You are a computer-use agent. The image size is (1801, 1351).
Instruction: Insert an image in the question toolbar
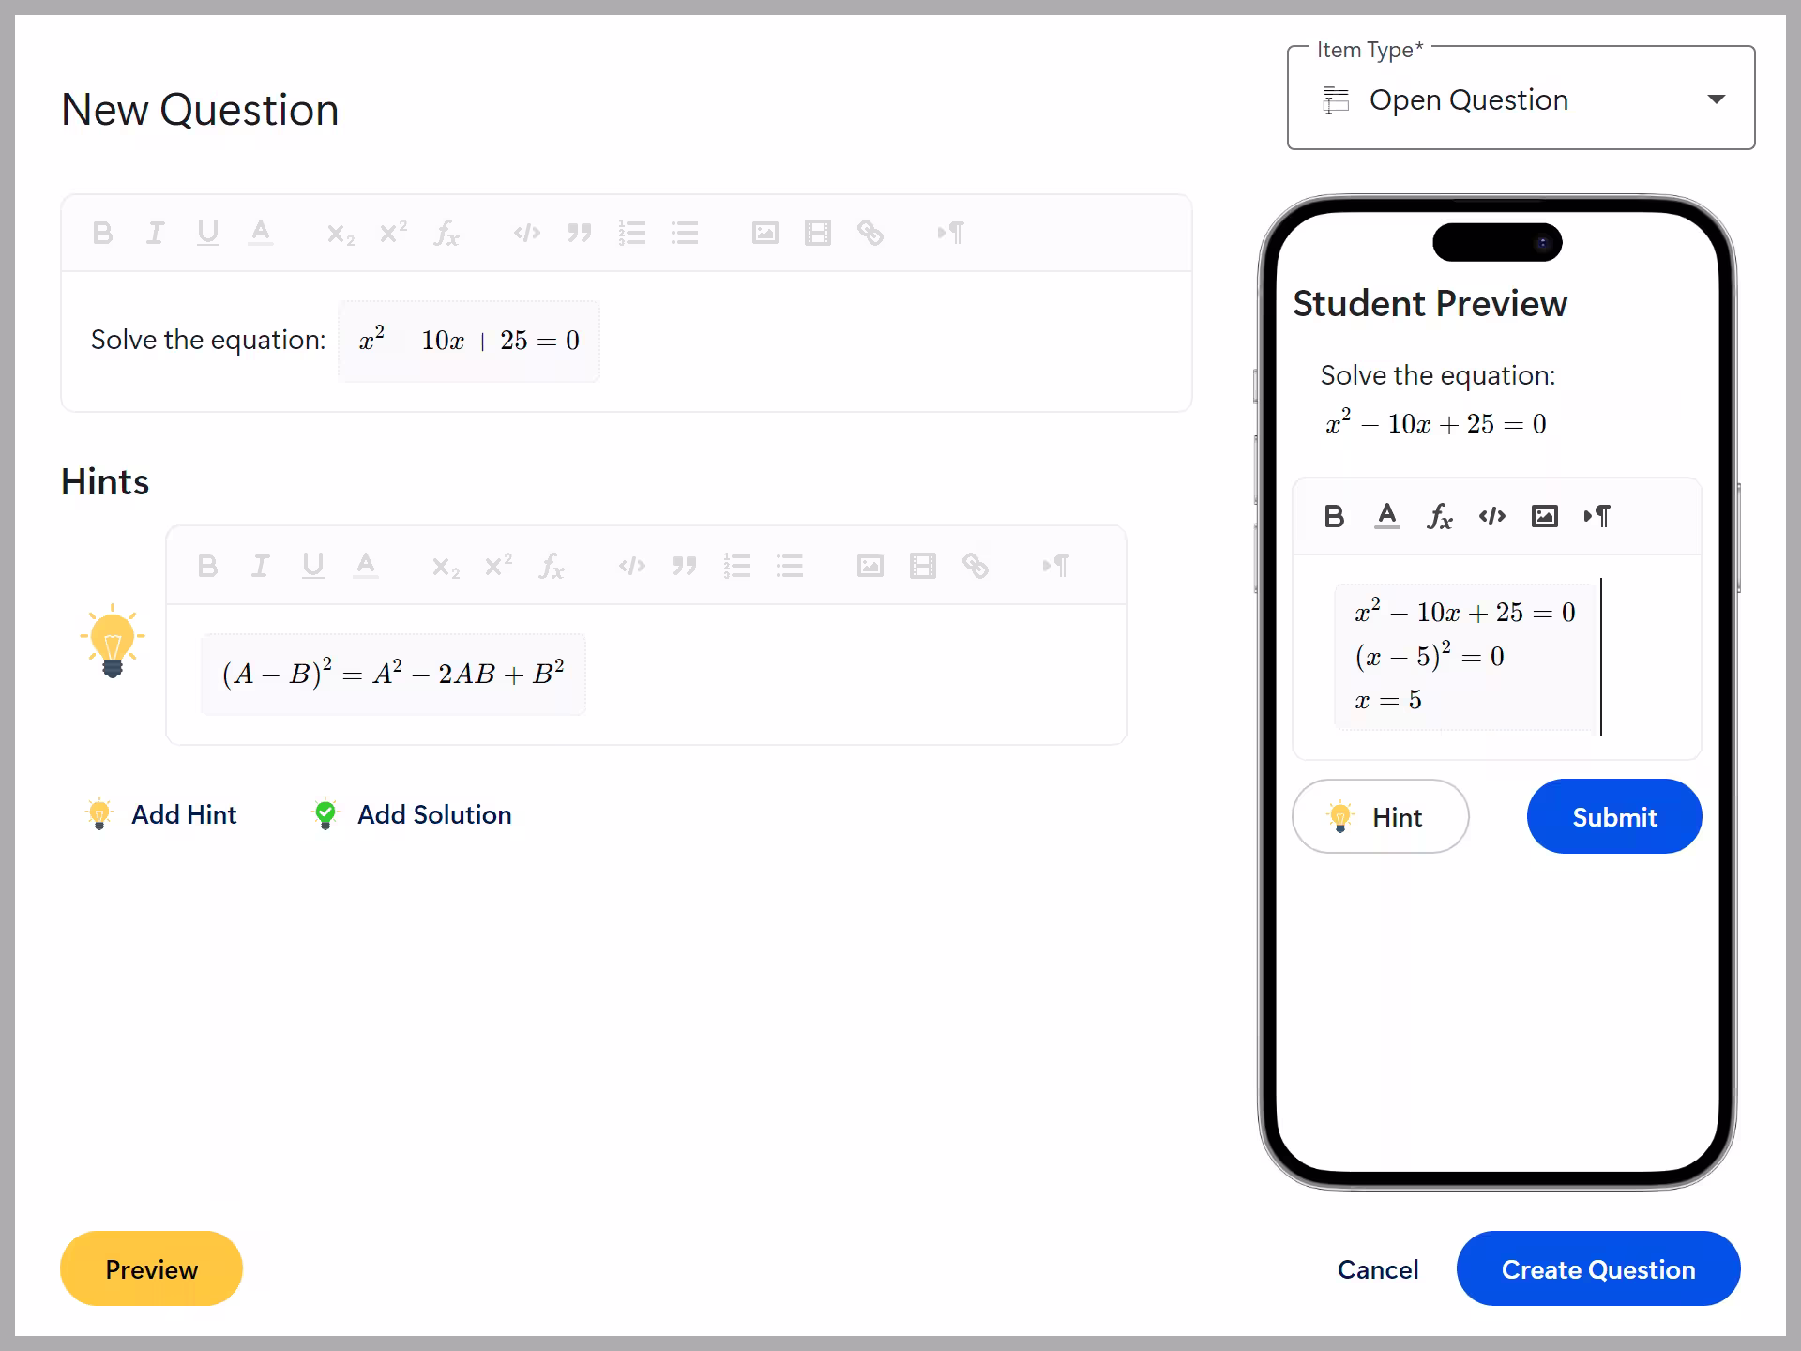click(765, 233)
